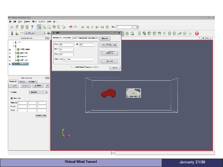Toggle eye icon for selected Transform2
This screenshot has width=223, height=167.
[x=10, y=64]
